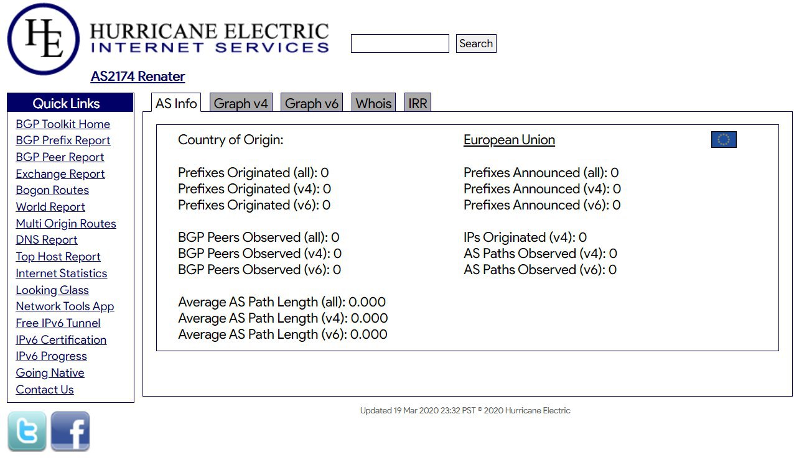Click 'IPs Originated (v4): 0' text

click(525, 237)
